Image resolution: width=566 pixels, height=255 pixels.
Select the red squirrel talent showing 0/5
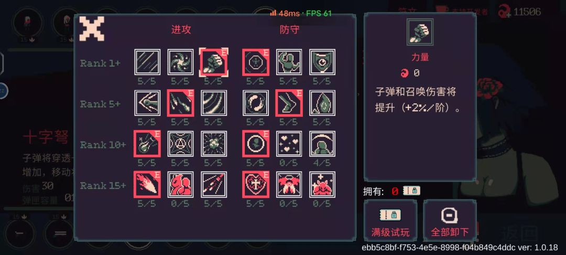point(180,185)
